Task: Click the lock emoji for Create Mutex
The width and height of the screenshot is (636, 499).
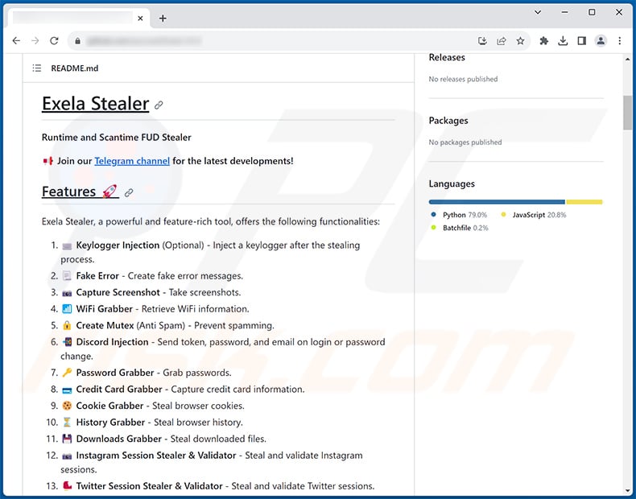Action: pyautogui.click(x=67, y=325)
